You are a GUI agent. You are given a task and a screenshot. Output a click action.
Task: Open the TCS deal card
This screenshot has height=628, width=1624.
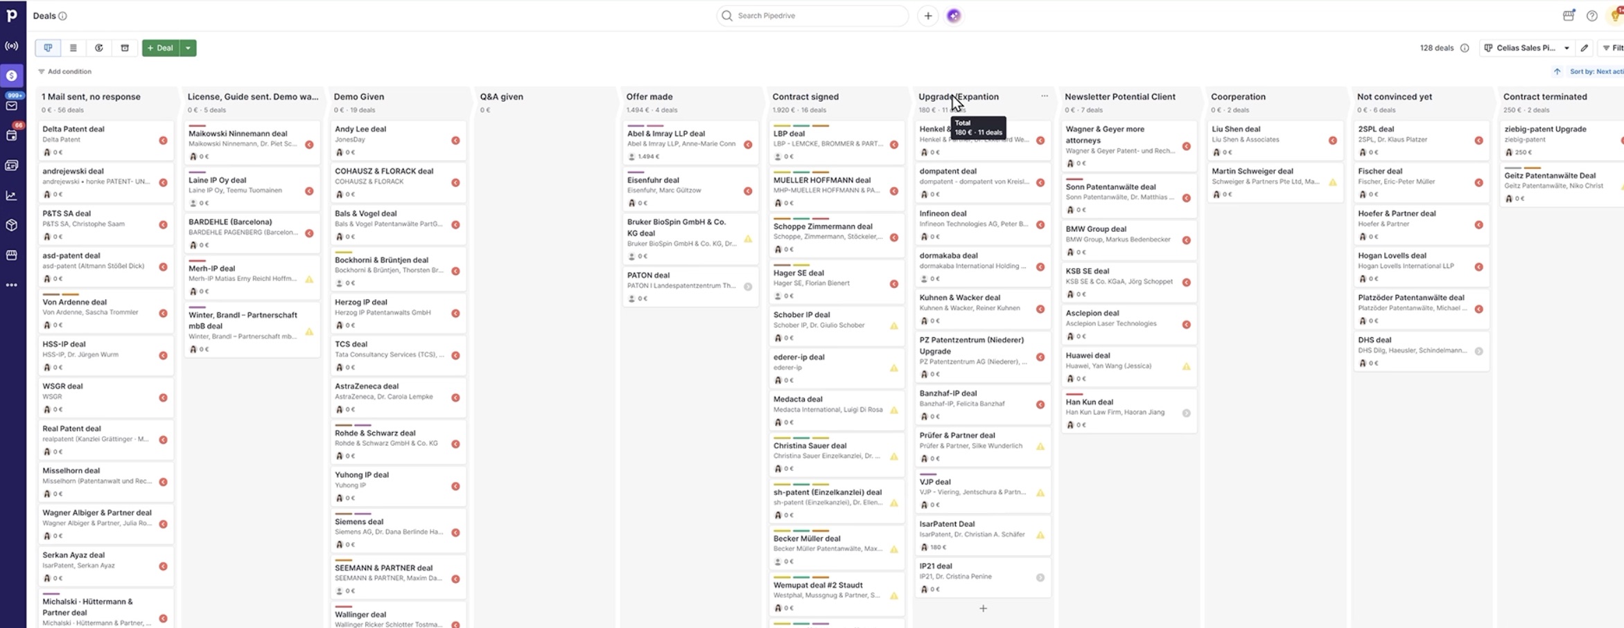point(397,355)
